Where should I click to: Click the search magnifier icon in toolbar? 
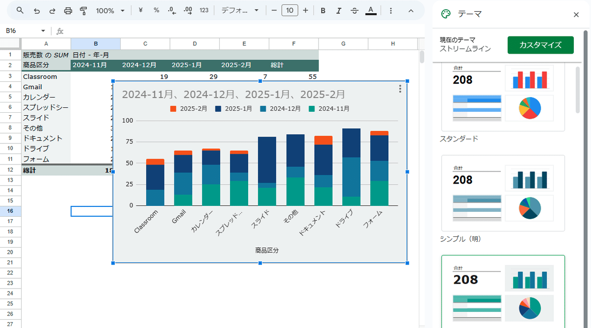coord(20,10)
